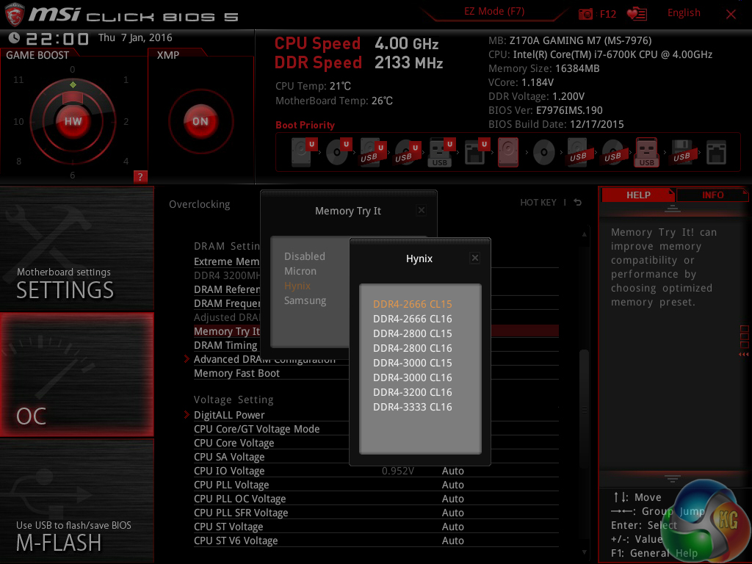Click the back arrow next to HOT KEY
Viewport: 752px width, 564px height.
coord(578,203)
